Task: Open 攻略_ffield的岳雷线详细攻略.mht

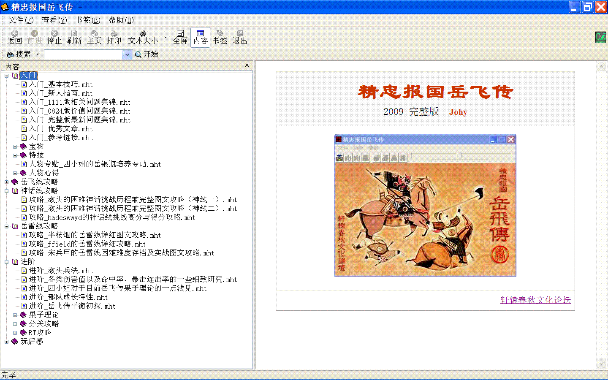Action: pyautogui.click(x=87, y=244)
